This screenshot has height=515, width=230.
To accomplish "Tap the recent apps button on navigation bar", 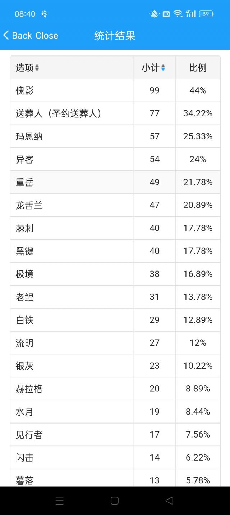I will [60, 501].
